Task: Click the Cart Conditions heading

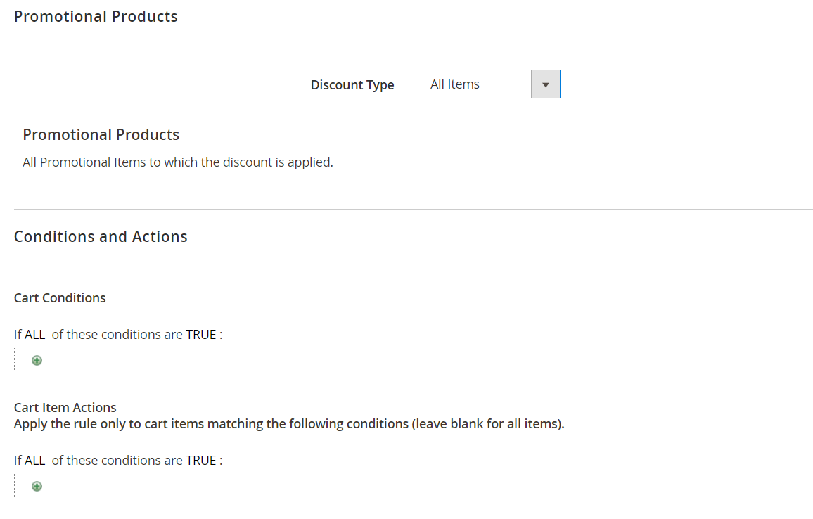Action: tap(60, 297)
